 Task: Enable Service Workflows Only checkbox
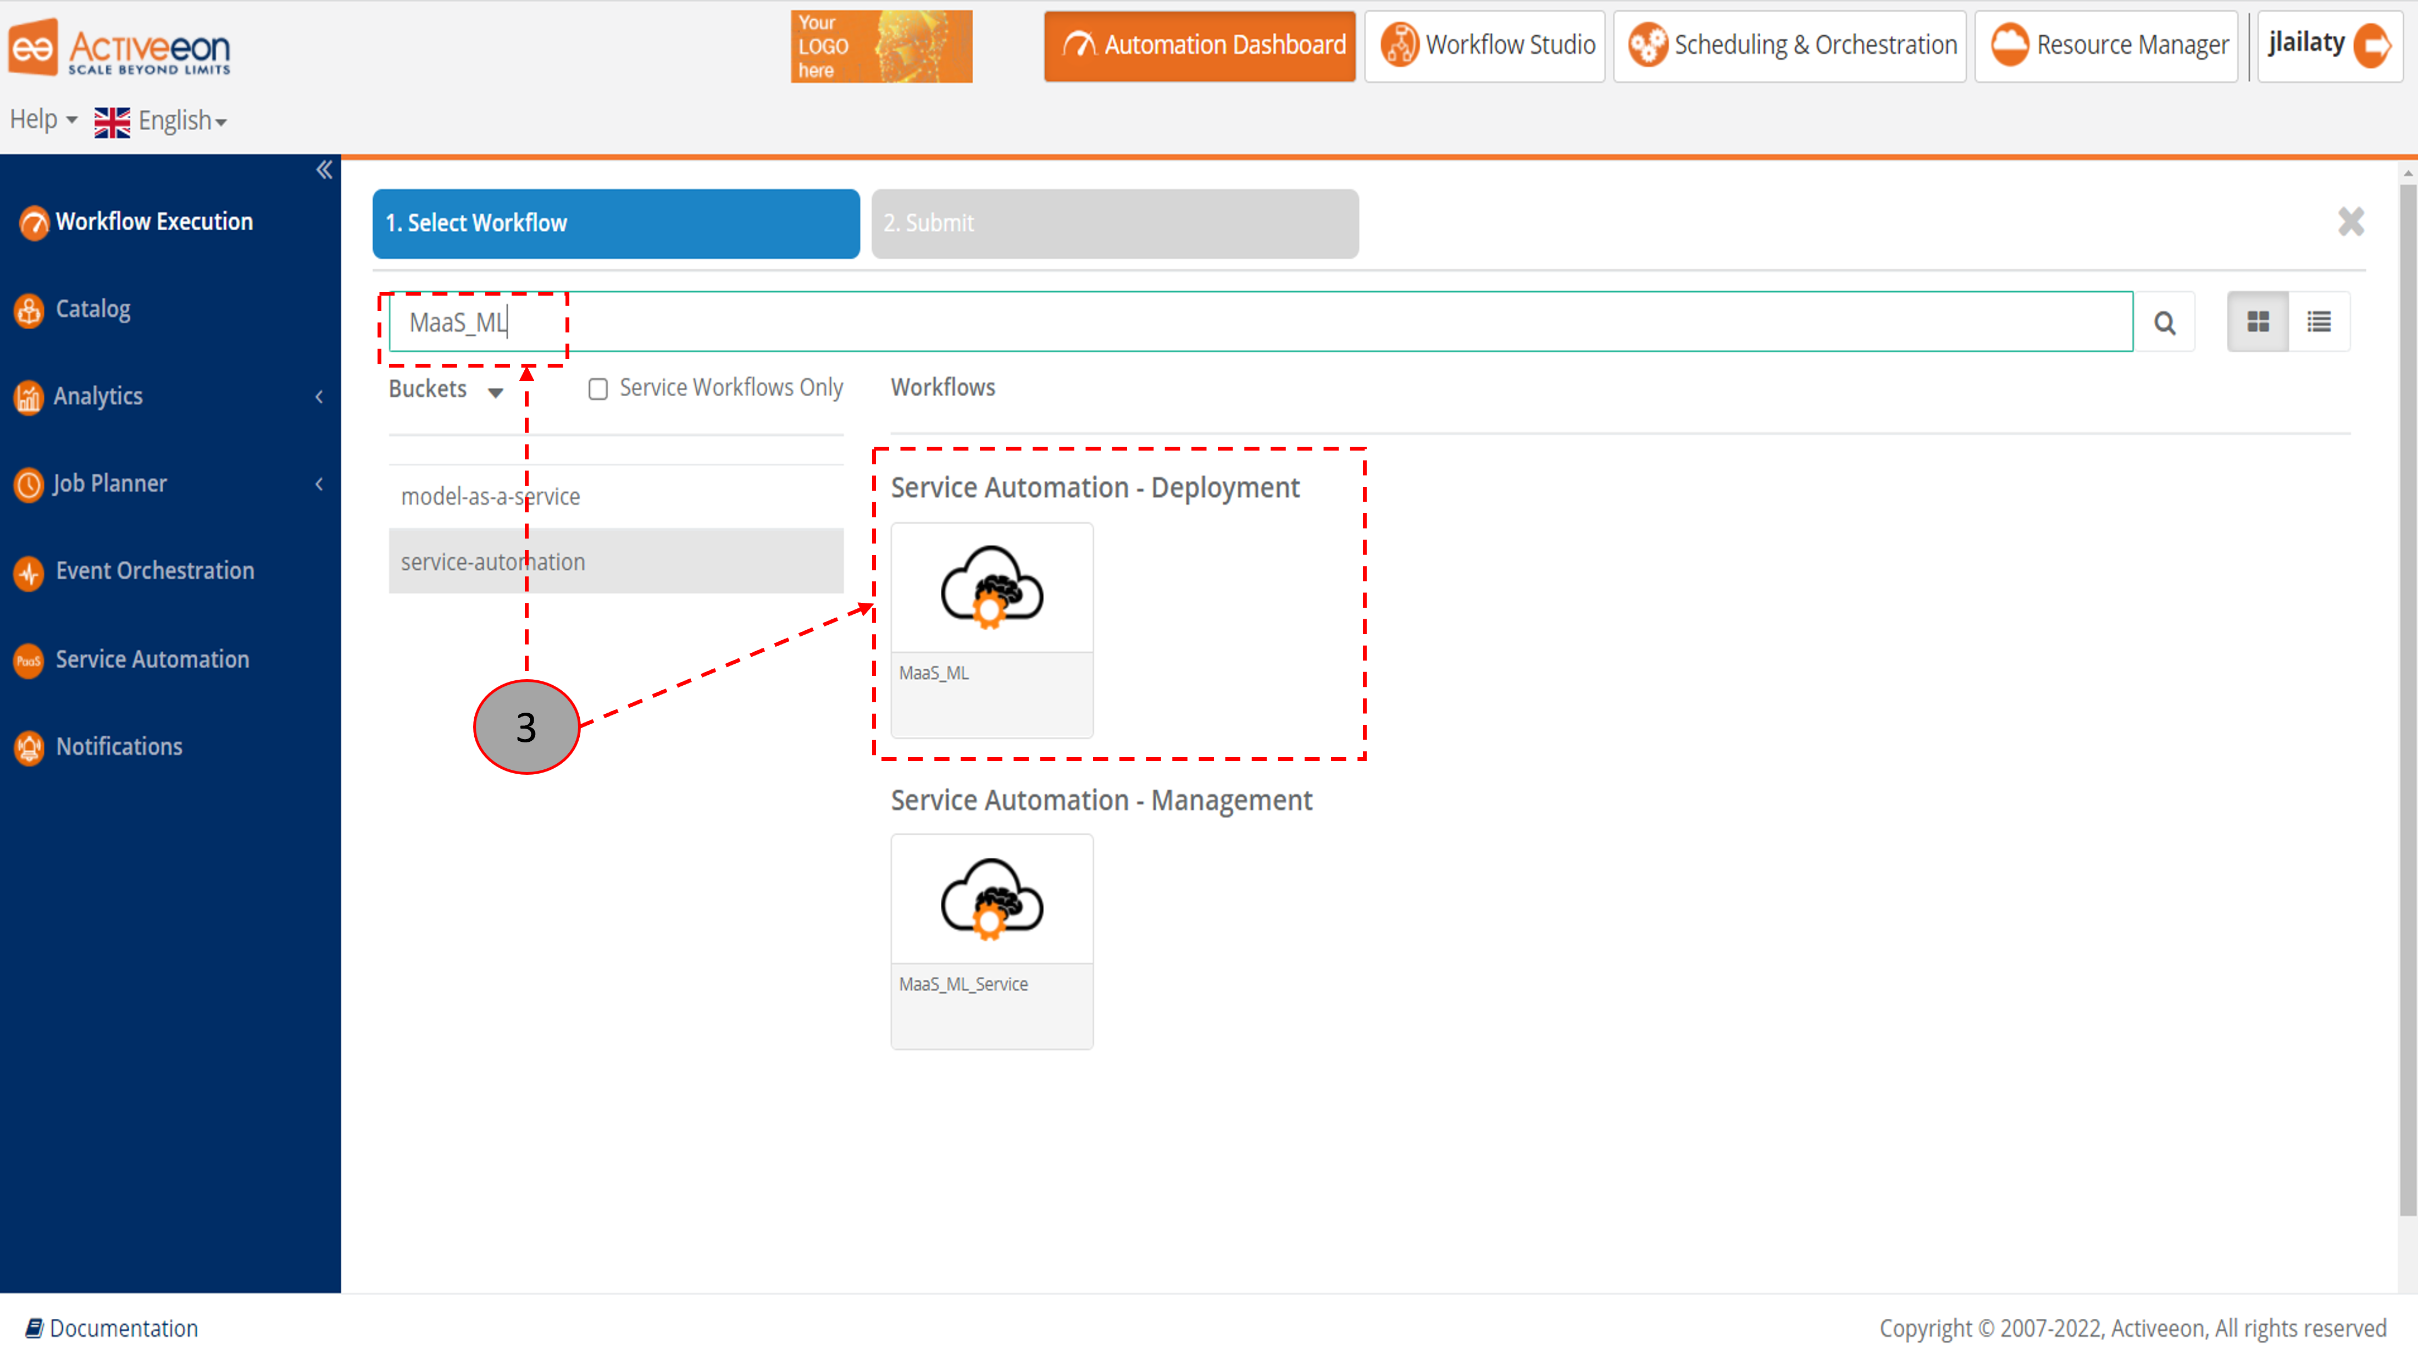click(x=598, y=387)
